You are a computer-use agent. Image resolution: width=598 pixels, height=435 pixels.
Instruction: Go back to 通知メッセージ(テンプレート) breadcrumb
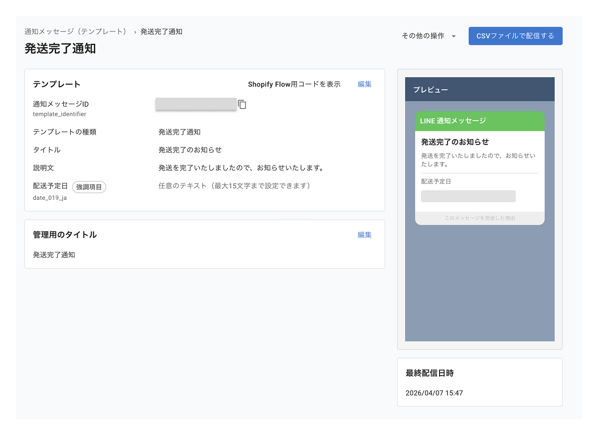pos(76,31)
